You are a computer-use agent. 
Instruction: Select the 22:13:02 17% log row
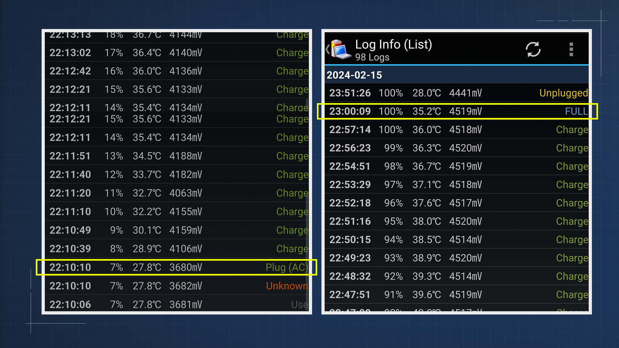pos(177,53)
